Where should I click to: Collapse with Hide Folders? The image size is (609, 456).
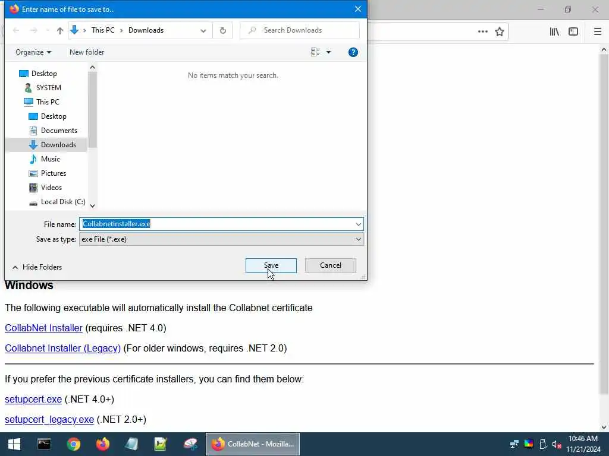click(x=37, y=267)
